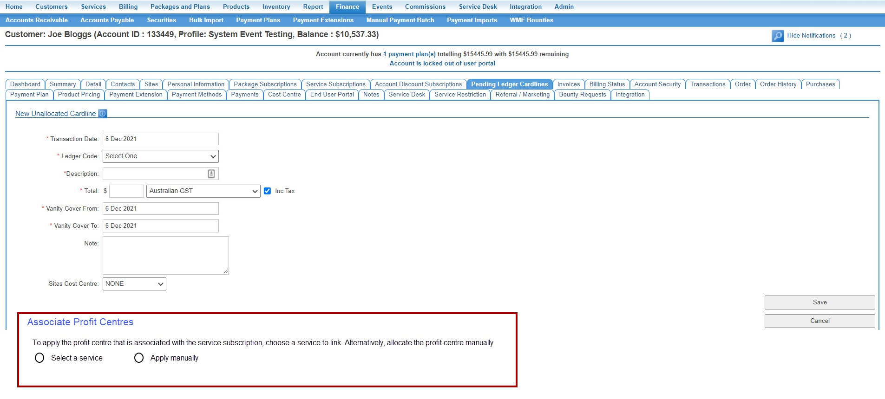Switch to the Invoices tab

[x=568, y=84]
